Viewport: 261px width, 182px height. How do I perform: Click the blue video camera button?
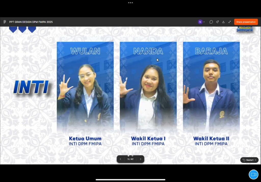(254, 175)
